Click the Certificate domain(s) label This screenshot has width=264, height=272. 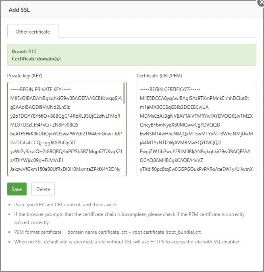pyautogui.click(x=36, y=59)
